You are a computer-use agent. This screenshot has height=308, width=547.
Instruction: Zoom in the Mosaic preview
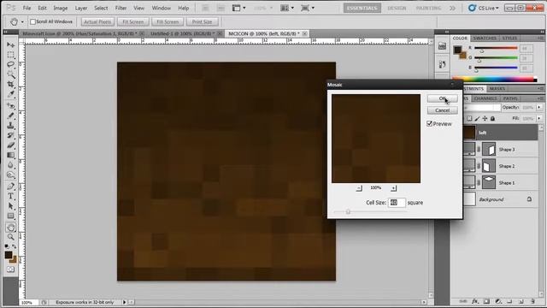[x=393, y=188]
